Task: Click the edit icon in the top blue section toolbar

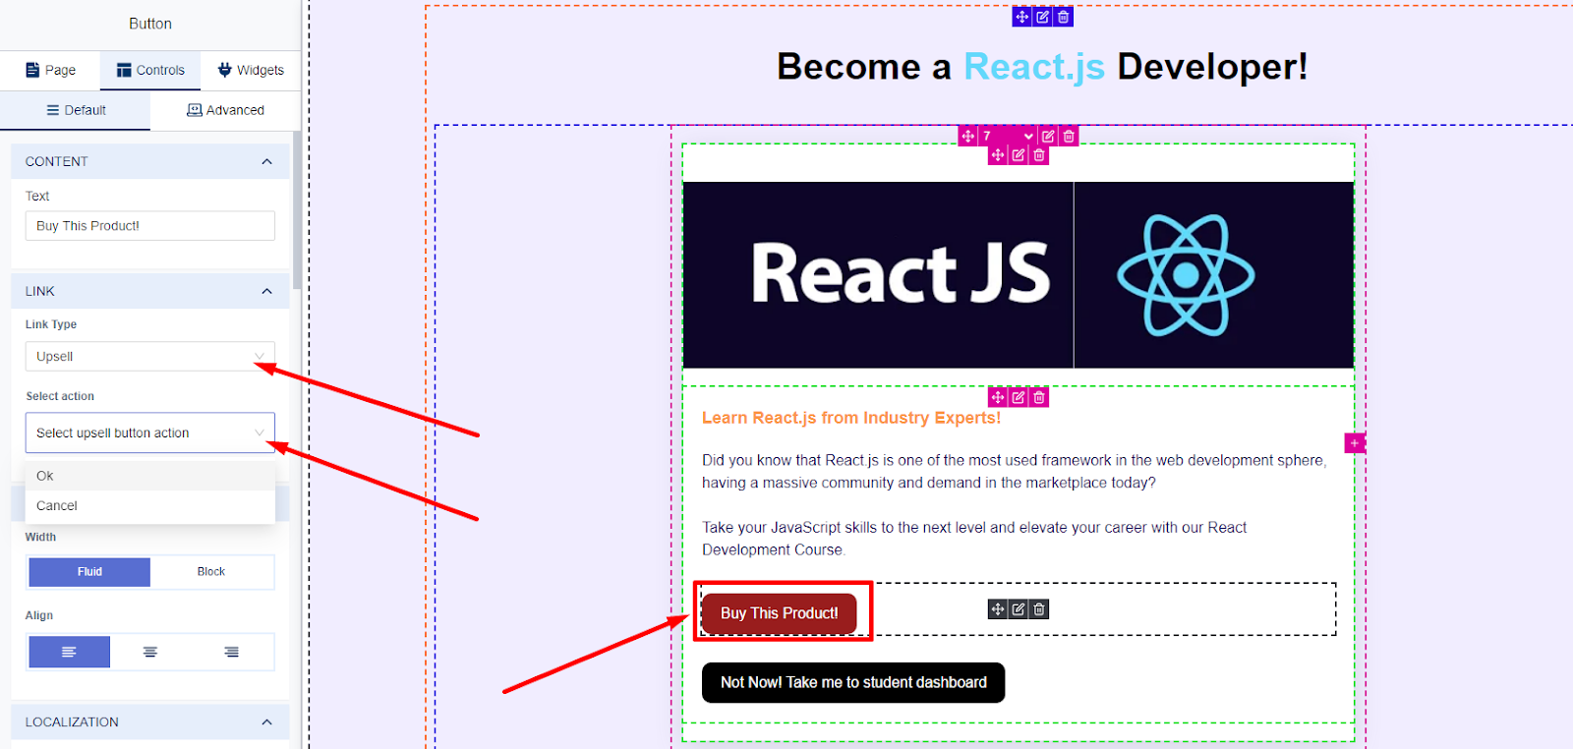Action: coord(1042,17)
